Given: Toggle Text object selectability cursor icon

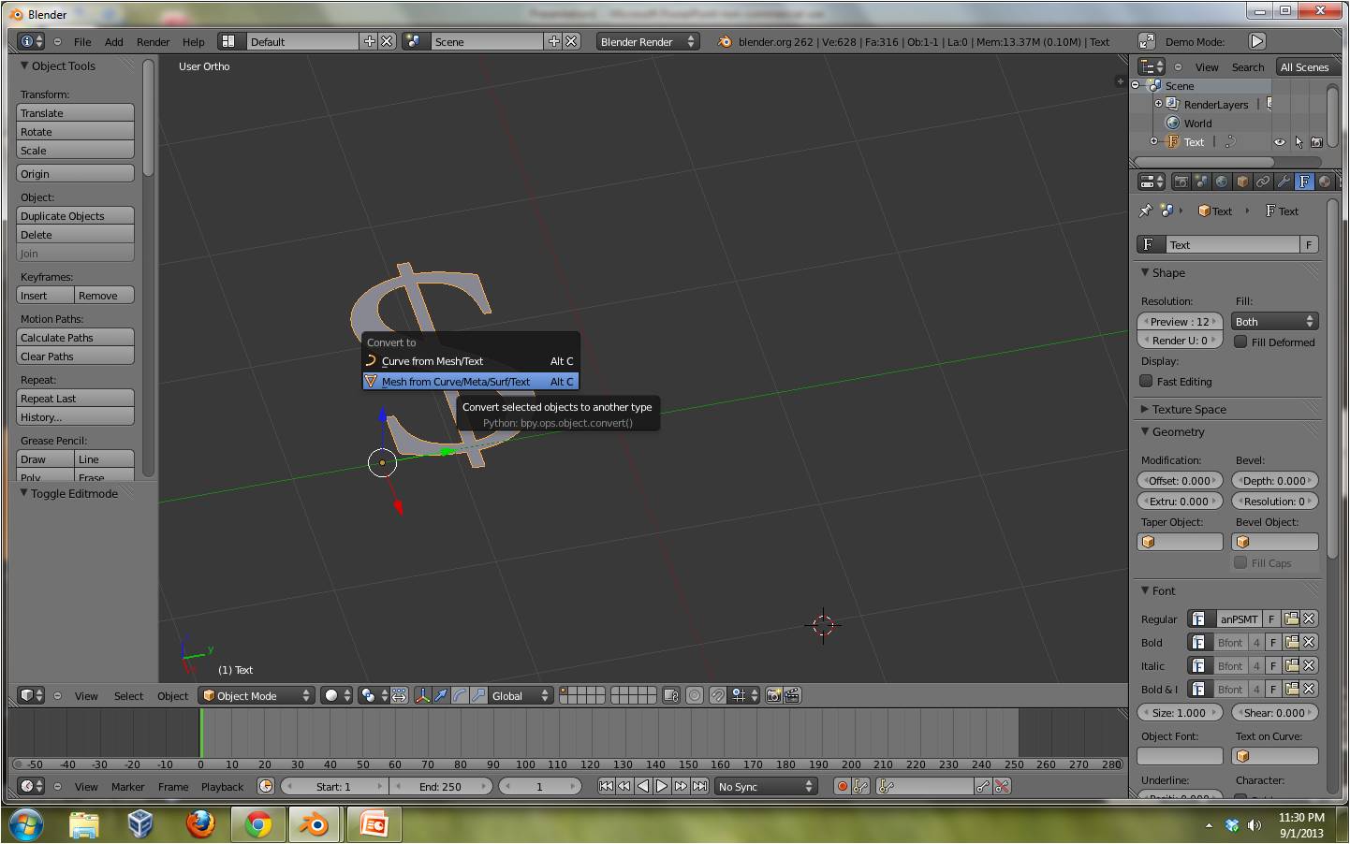Looking at the screenshot, I should (x=1299, y=142).
